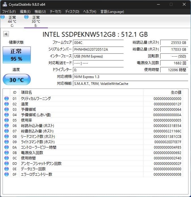This screenshot has height=197, width=191.
Task: Click the status circle for エラーログエントリー数
Action: coord(7,174)
